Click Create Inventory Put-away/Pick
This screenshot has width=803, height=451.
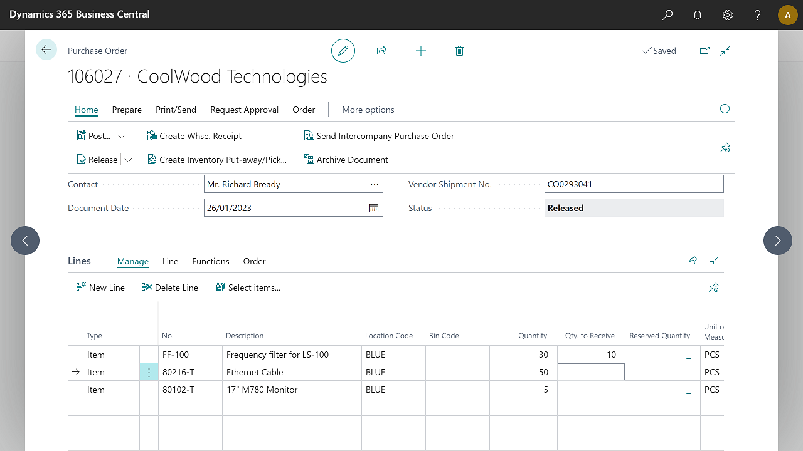tap(216, 160)
